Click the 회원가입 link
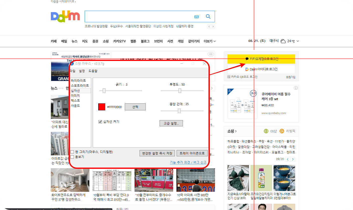This screenshot has width=353, height=210. (x=291, y=77)
